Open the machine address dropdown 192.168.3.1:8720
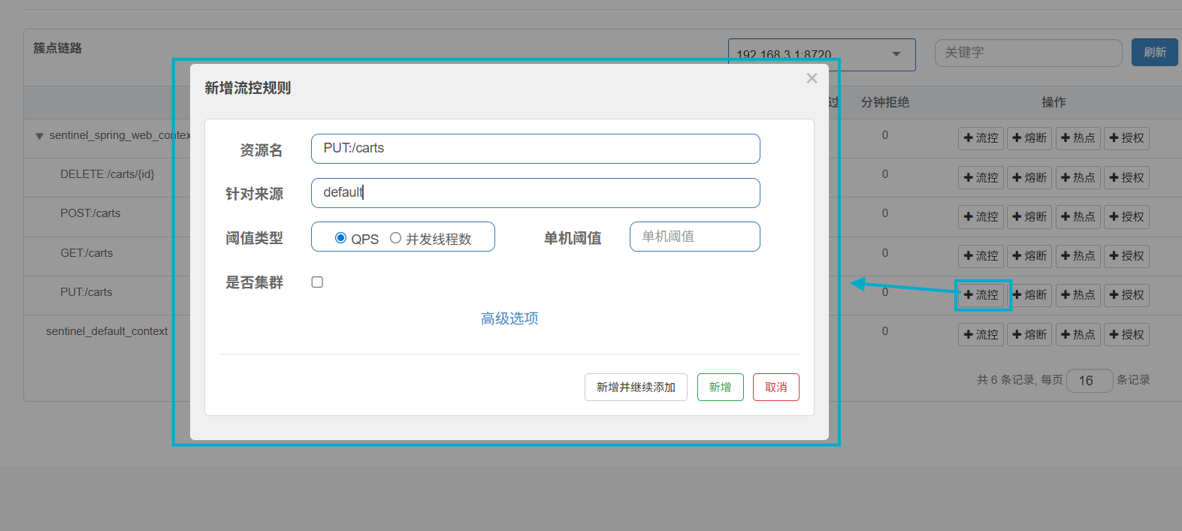The image size is (1182, 531). [821, 55]
